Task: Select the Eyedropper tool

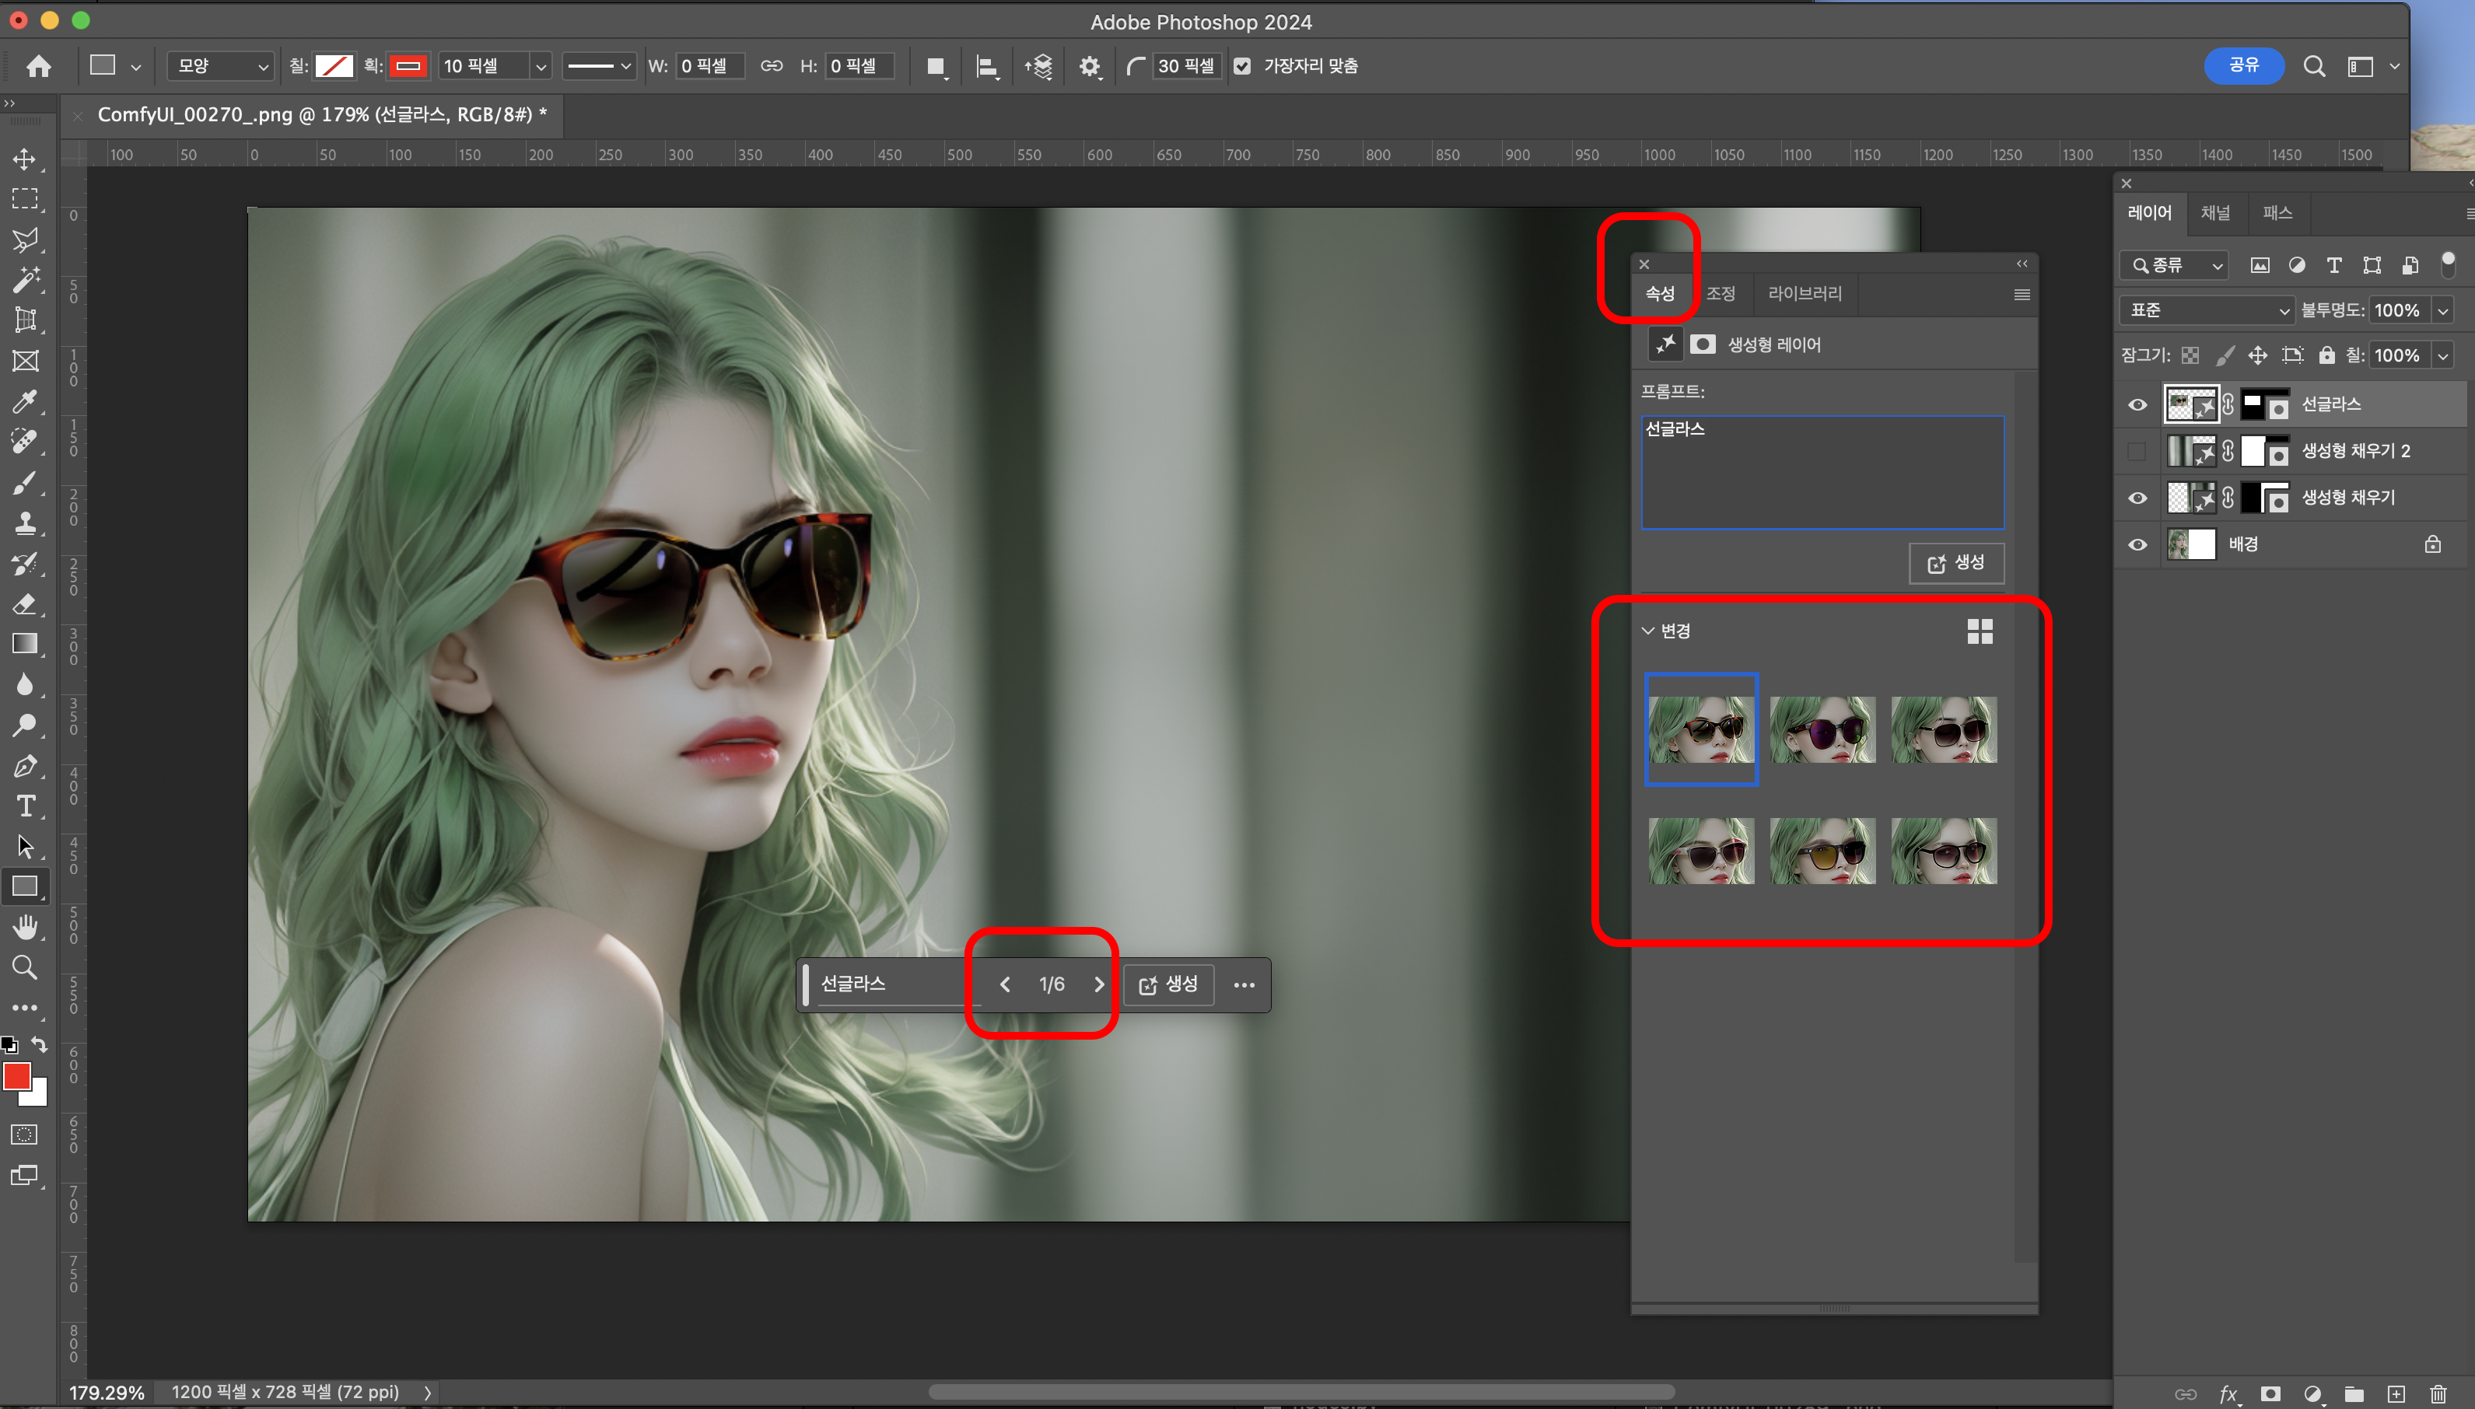Action: (x=25, y=400)
